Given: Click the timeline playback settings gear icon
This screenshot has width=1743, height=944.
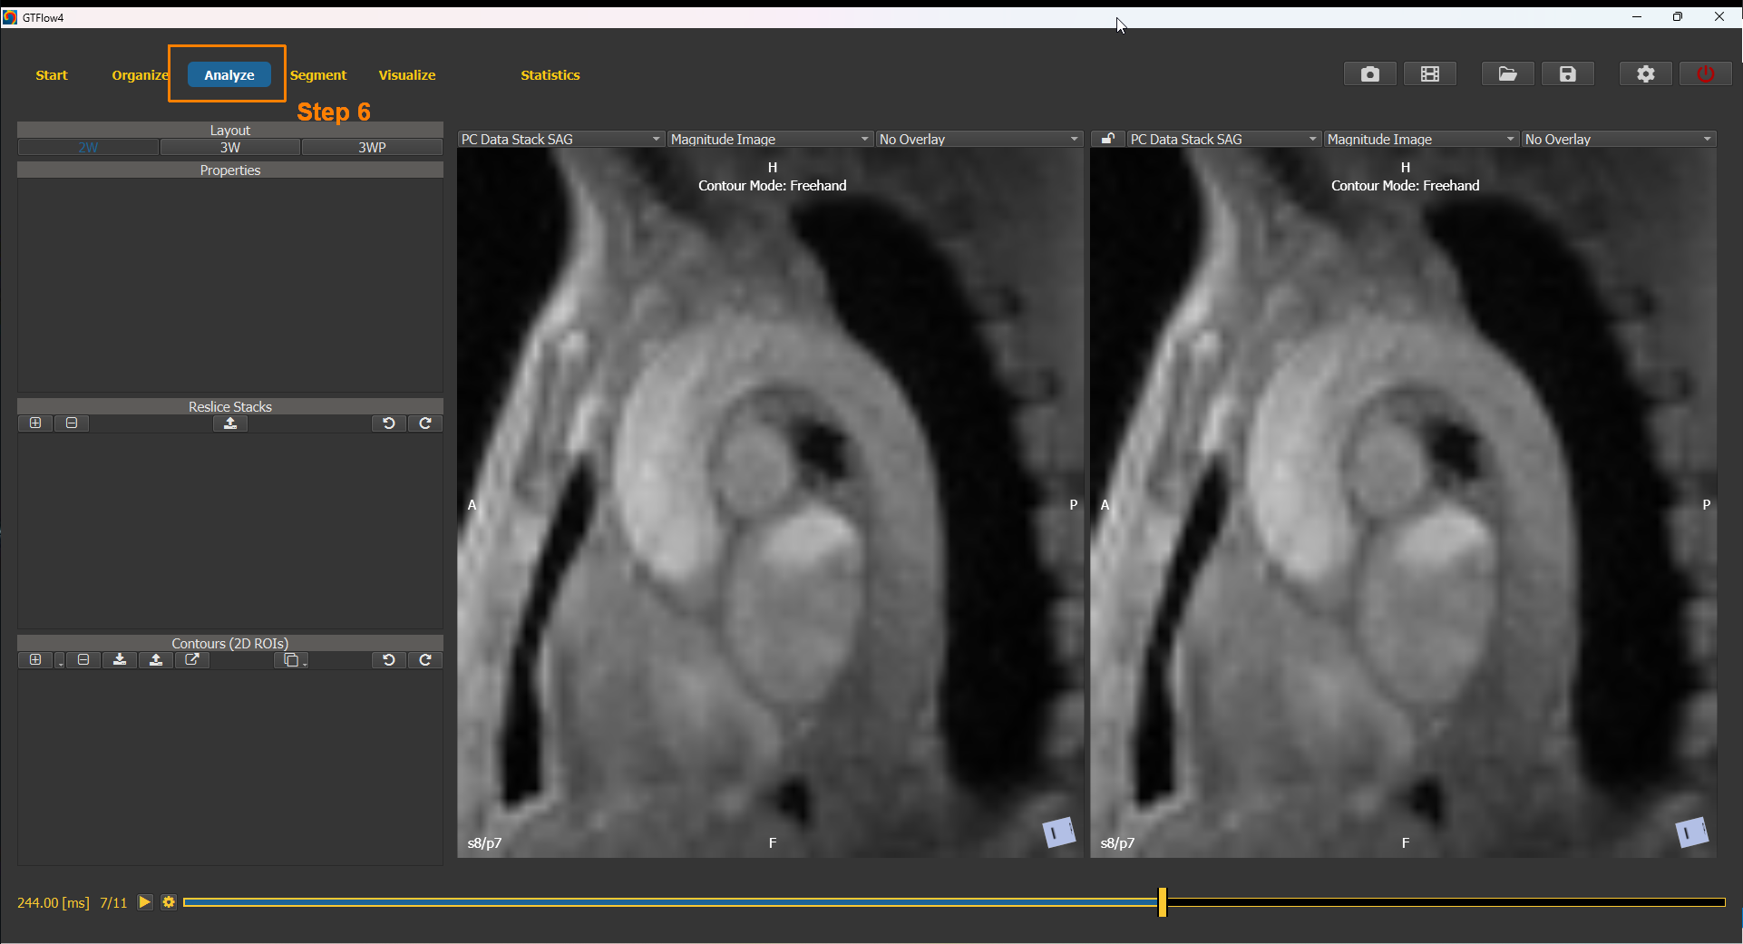Looking at the screenshot, I should point(169,902).
